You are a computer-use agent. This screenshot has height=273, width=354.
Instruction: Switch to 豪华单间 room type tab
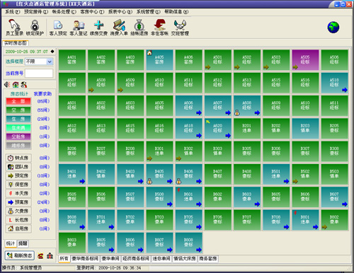110,259
